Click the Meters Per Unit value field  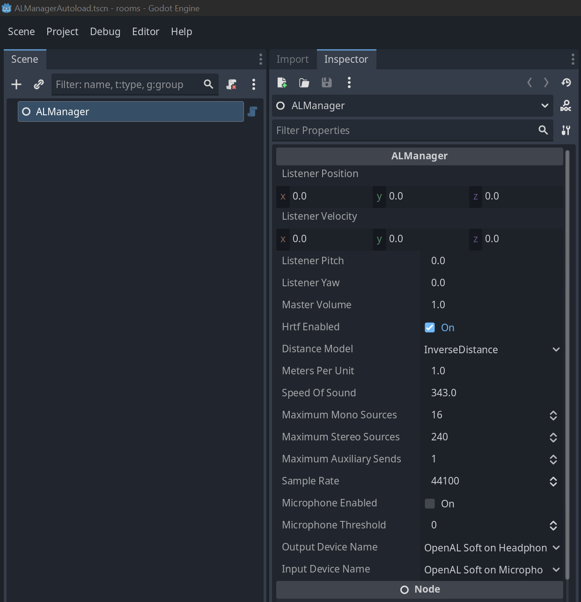coord(492,371)
